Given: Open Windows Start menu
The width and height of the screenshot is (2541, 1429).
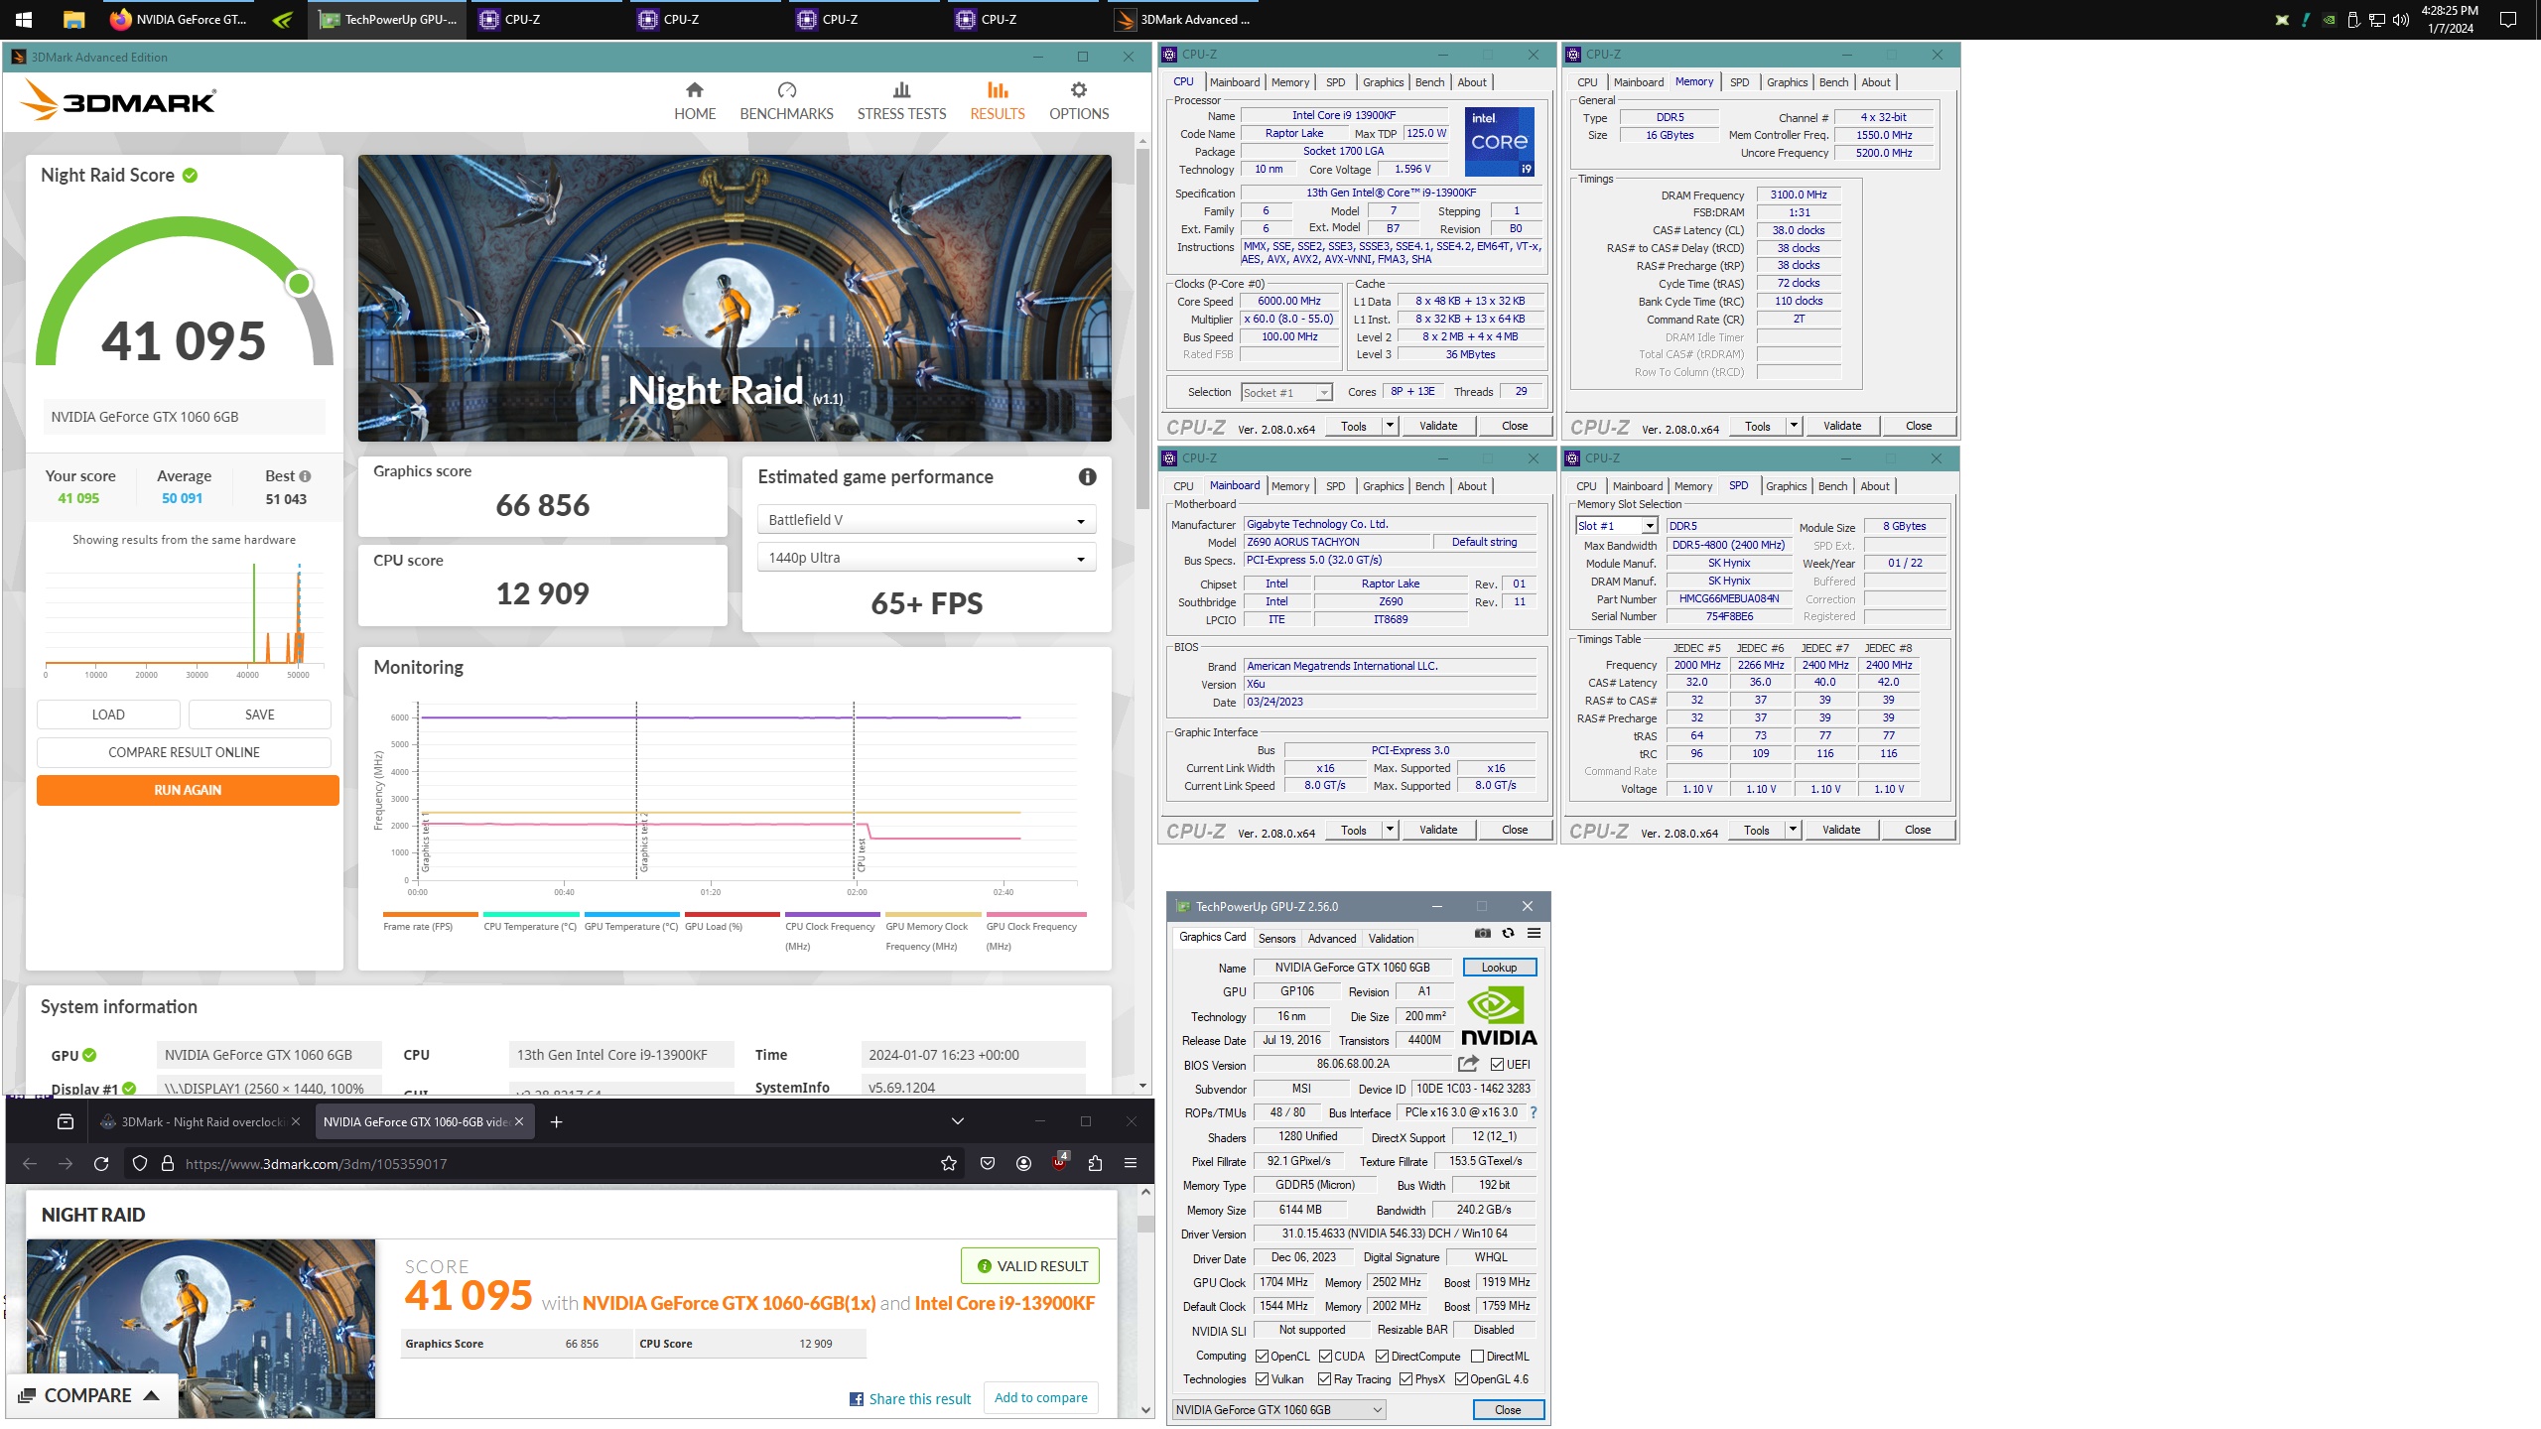Looking at the screenshot, I should pos(24,19).
